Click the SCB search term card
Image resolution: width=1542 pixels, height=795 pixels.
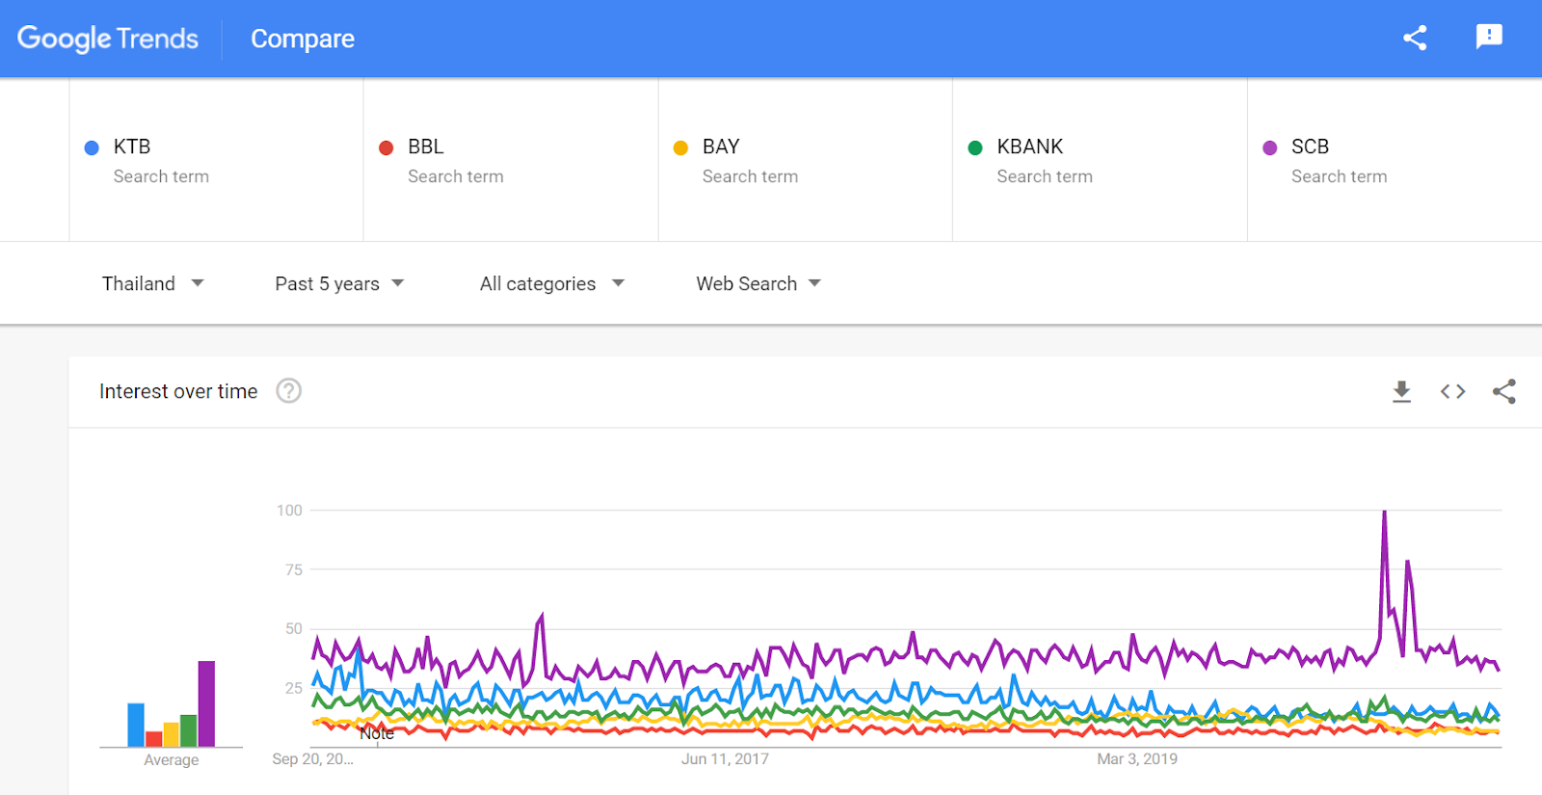click(x=1394, y=160)
